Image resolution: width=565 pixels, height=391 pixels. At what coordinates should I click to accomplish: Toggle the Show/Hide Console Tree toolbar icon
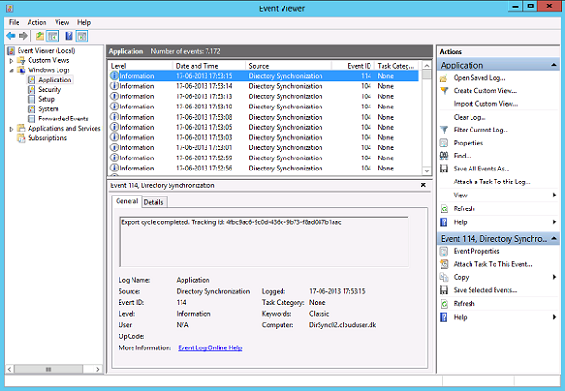tap(53, 36)
